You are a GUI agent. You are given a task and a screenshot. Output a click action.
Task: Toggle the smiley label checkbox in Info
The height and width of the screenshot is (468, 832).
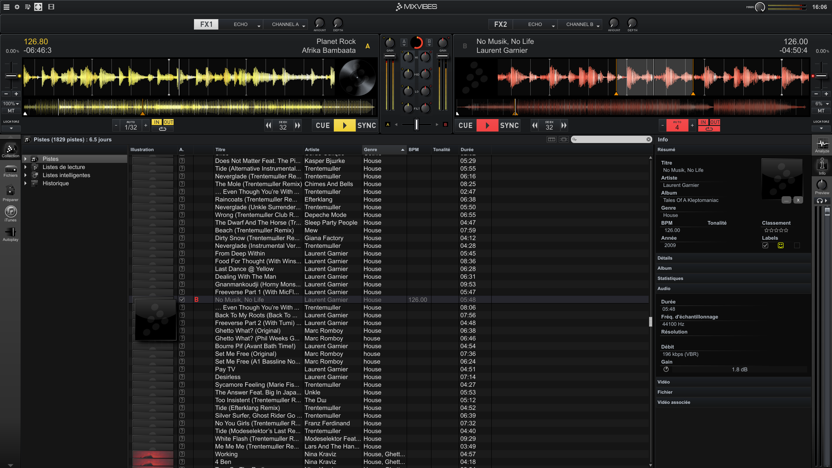[781, 245]
